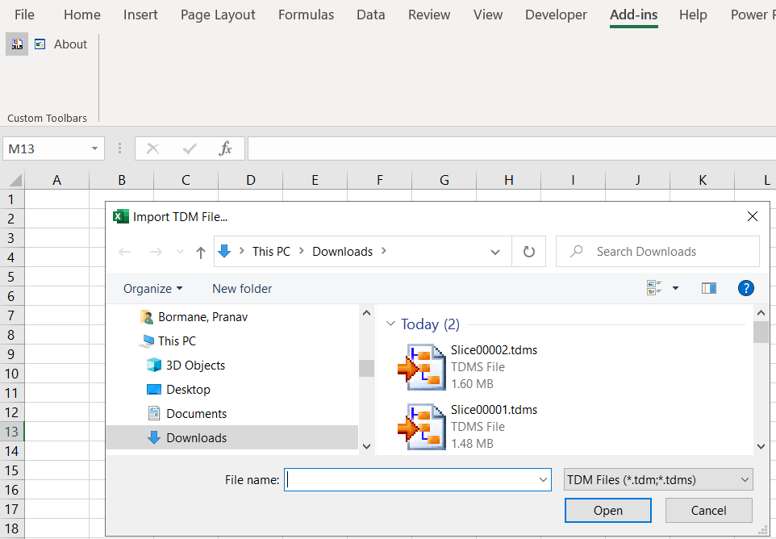Click the Cancel button

click(x=709, y=510)
